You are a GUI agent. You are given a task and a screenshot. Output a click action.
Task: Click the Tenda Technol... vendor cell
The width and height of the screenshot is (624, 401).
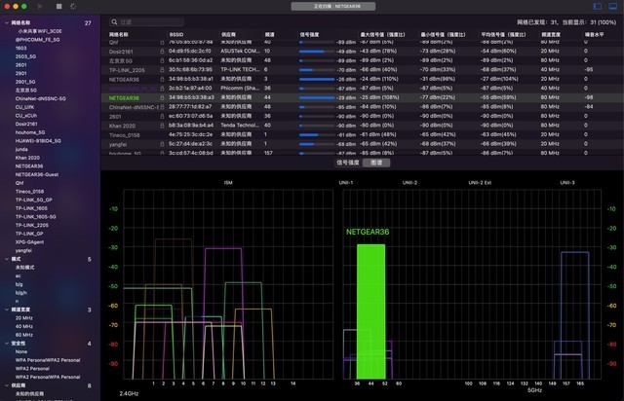[x=240, y=126]
